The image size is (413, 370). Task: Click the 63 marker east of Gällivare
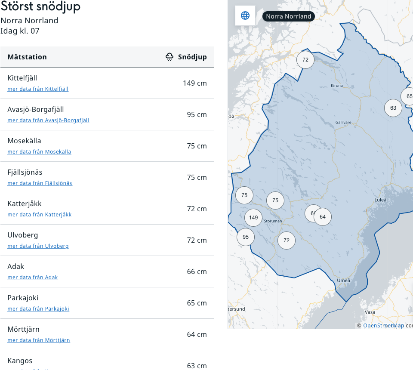coord(393,108)
